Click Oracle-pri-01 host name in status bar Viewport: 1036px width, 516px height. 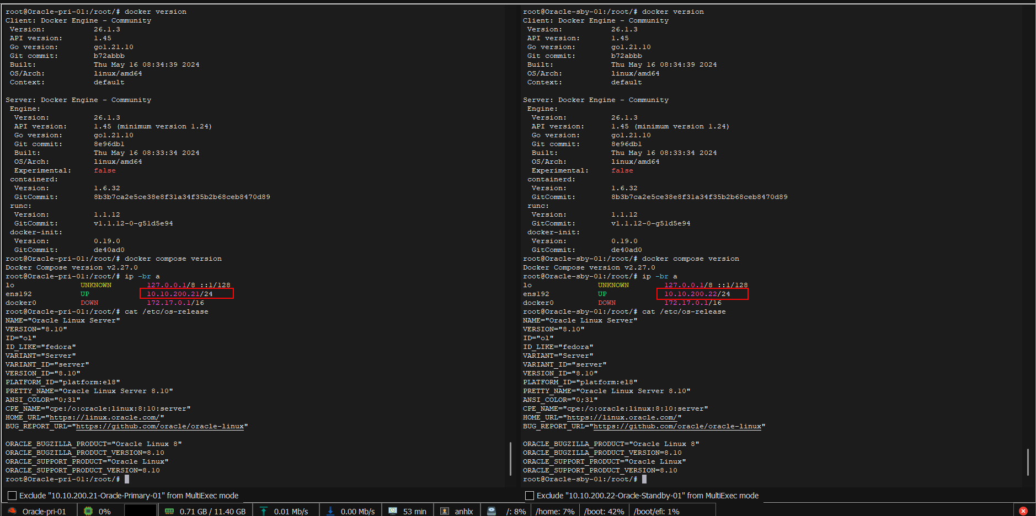(x=44, y=512)
